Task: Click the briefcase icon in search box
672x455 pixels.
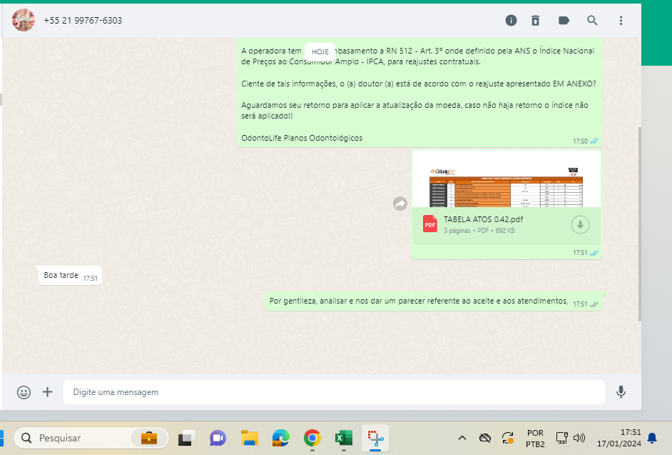Action: (148, 438)
